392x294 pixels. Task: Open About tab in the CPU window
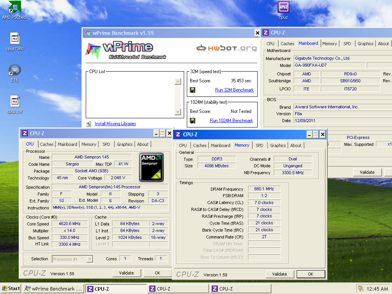pyautogui.click(x=142, y=144)
